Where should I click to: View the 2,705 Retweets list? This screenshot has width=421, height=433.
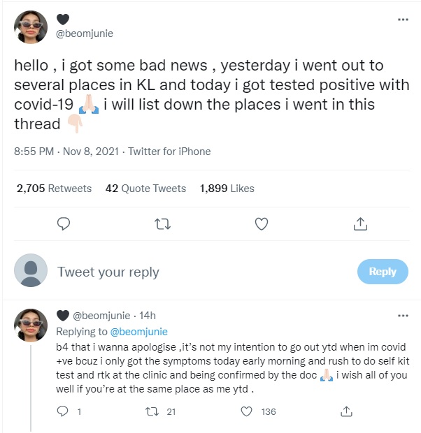(x=54, y=189)
